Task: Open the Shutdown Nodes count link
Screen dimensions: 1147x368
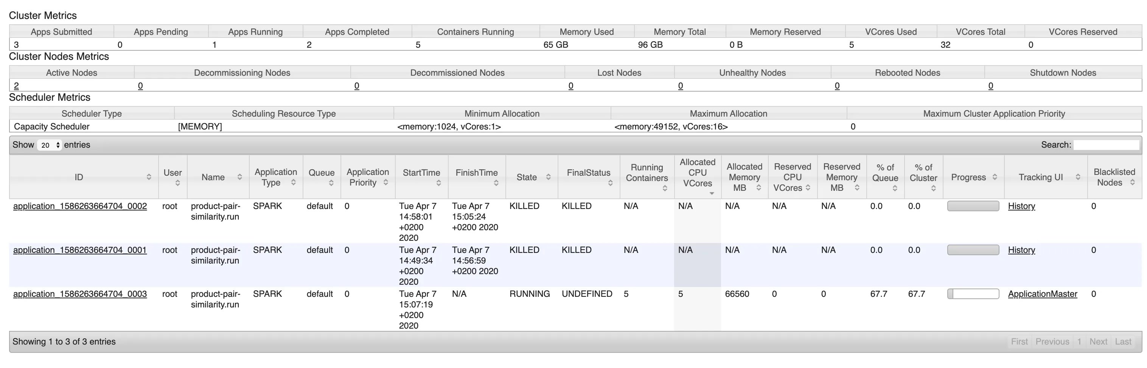Action: (991, 86)
